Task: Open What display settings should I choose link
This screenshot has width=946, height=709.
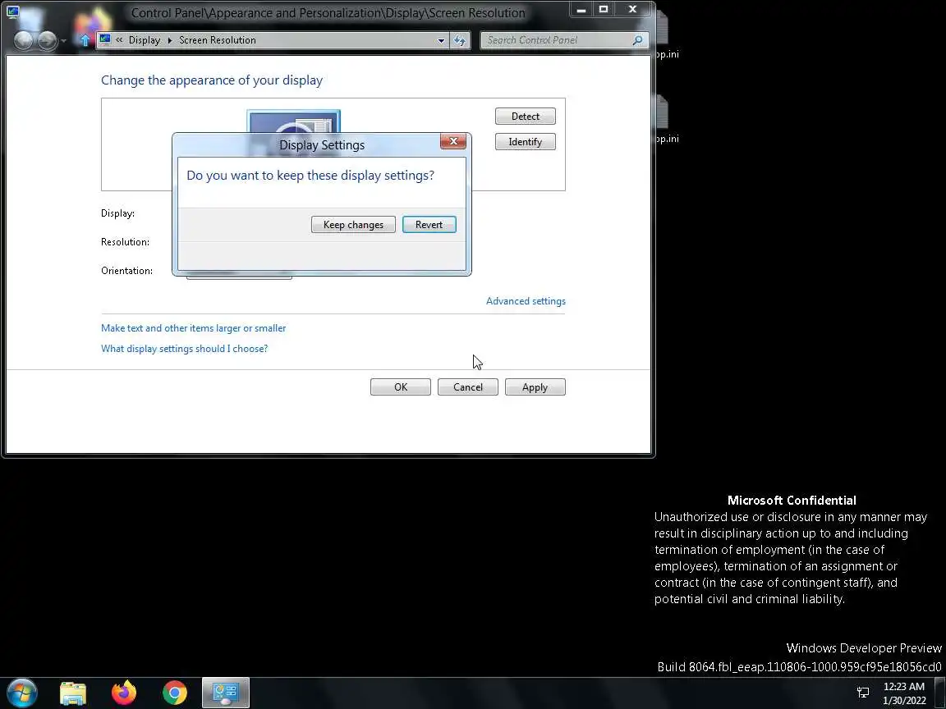Action: tap(184, 349)
